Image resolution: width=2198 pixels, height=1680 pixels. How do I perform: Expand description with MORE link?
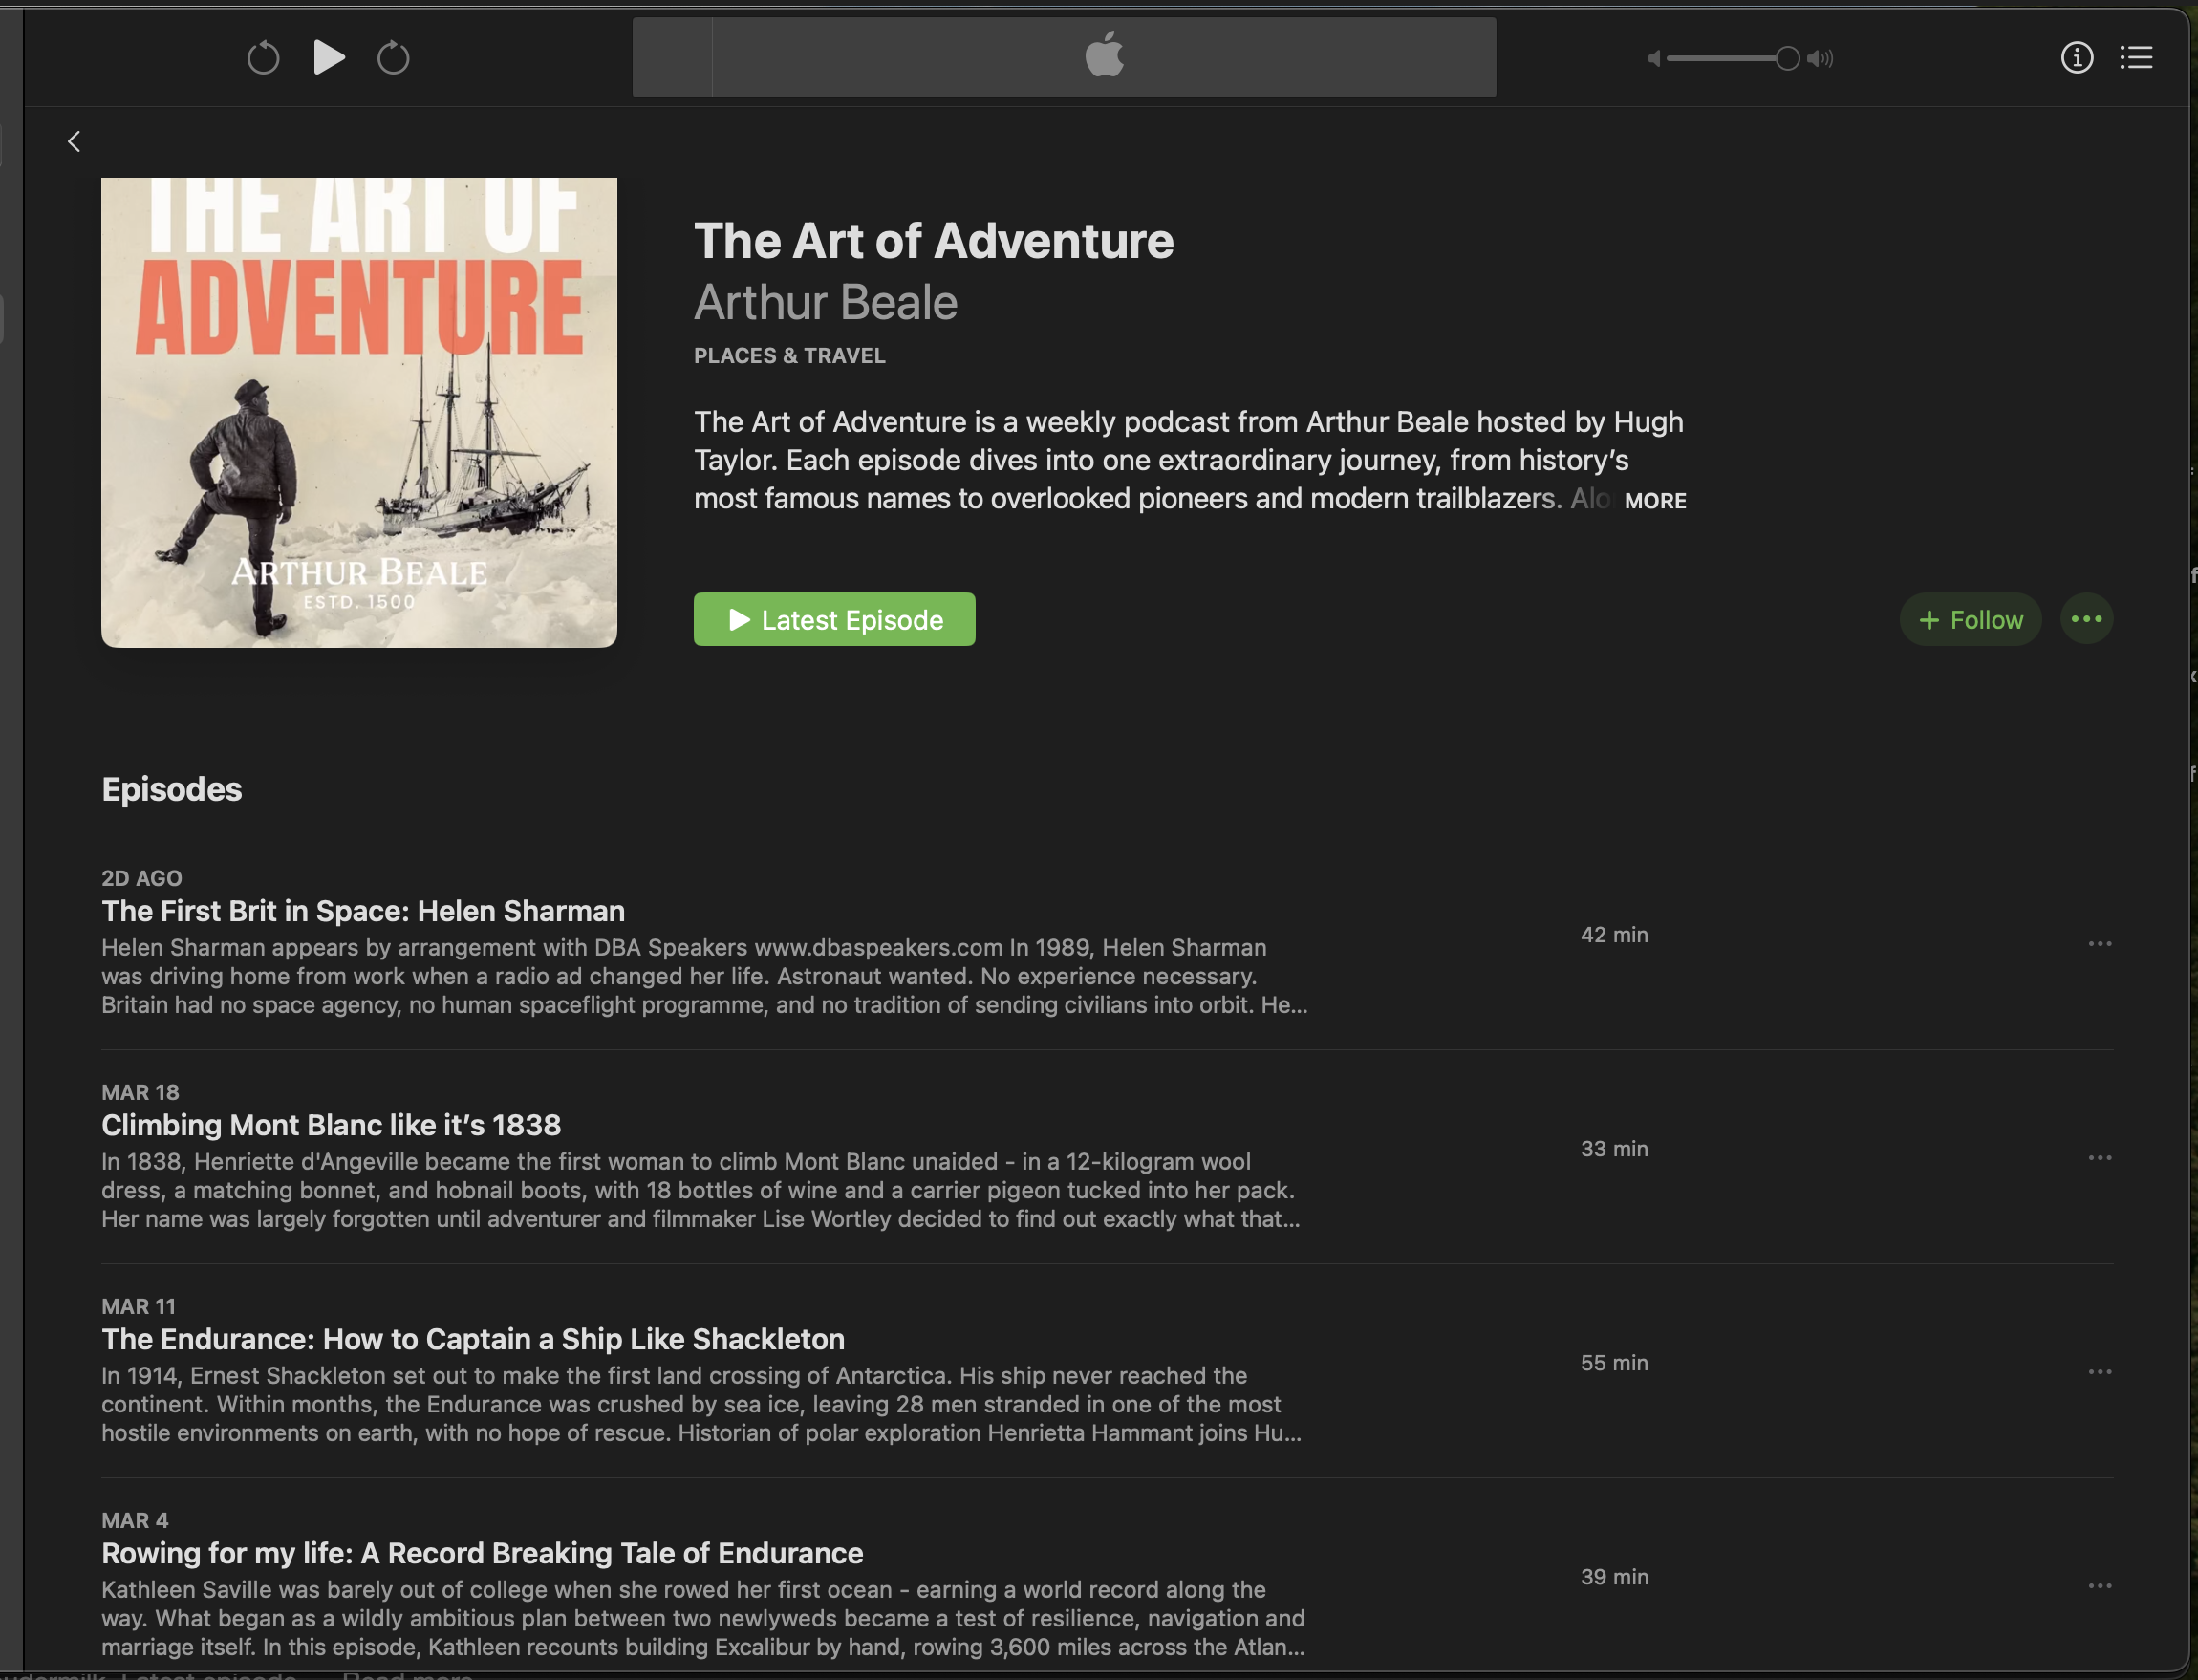(1655, 501)
